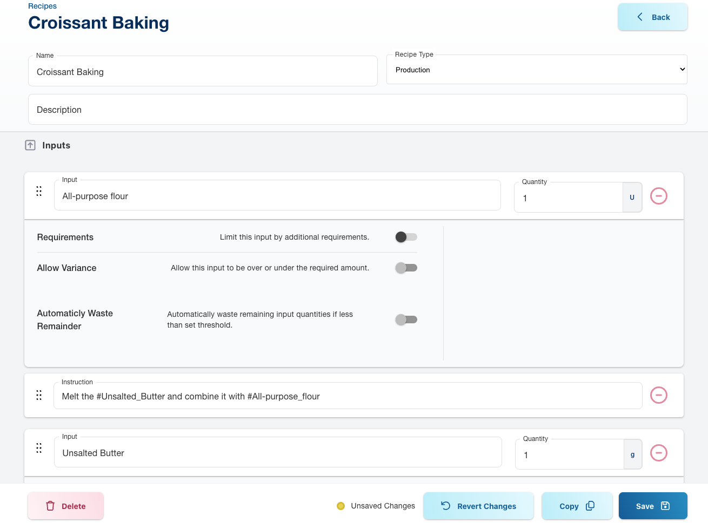Click into the Description field
The height and width of the screenshot is (523, 708).
(357, 110)
